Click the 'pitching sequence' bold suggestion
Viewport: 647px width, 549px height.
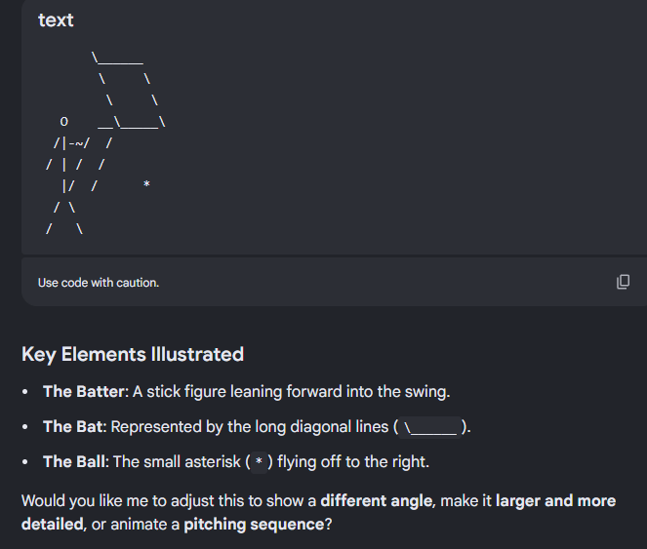point(254,525)
